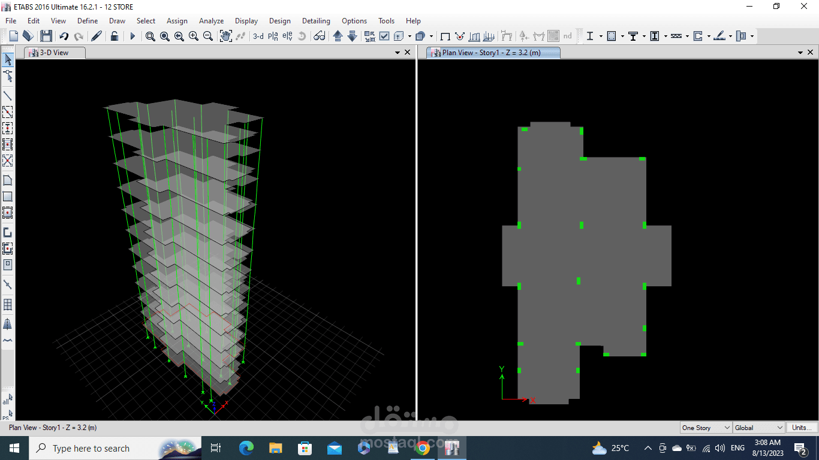Restore full view with second magnifier icon

click(x=164, y=36)
